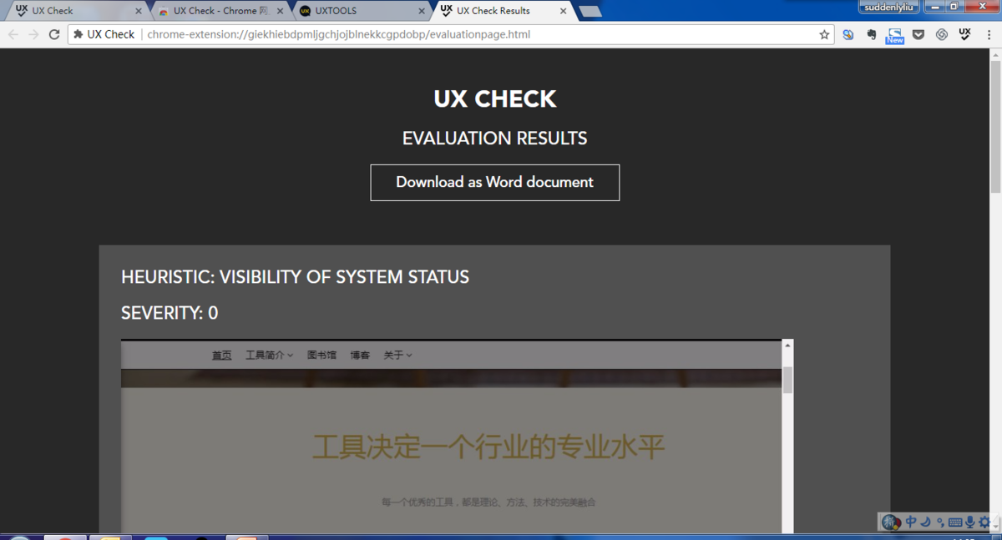Open a new browser tab

point(590,12)
